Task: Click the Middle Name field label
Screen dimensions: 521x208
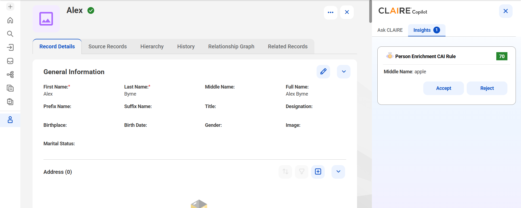Action: (220, 87)
